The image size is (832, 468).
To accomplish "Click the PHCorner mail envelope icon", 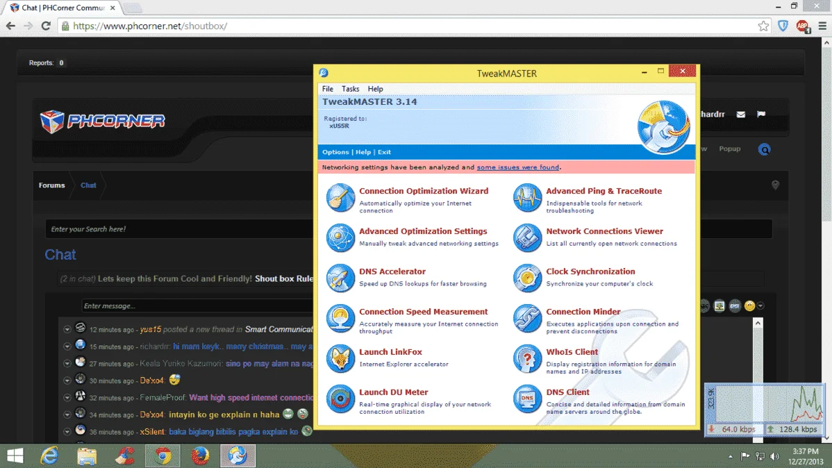I will [x=741, y=114].
